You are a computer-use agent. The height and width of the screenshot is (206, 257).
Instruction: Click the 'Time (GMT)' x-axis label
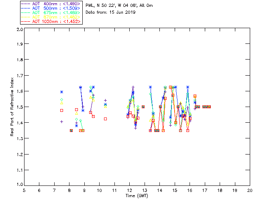pos(137,196)
